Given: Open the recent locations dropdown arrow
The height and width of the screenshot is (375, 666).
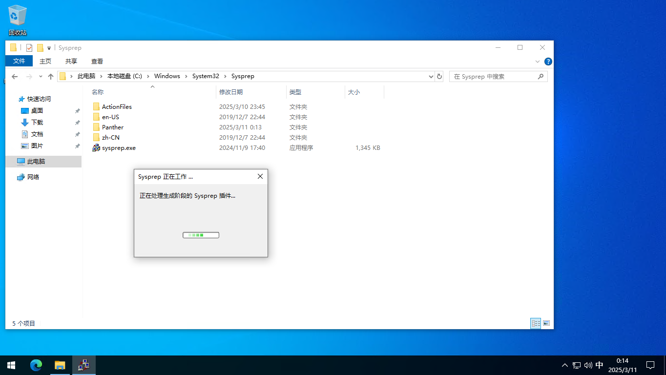Looking at the screenshot, I should pyautogui.click(x=41, y=77).
